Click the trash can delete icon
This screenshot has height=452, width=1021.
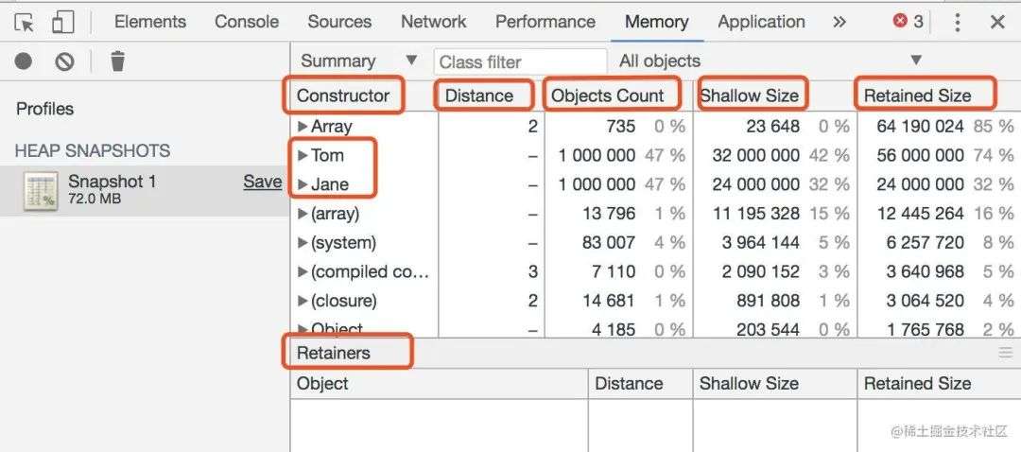(117, 61)
